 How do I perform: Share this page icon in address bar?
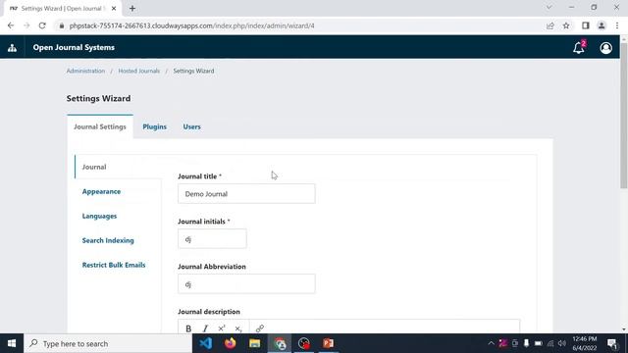[x=549, y=25]
